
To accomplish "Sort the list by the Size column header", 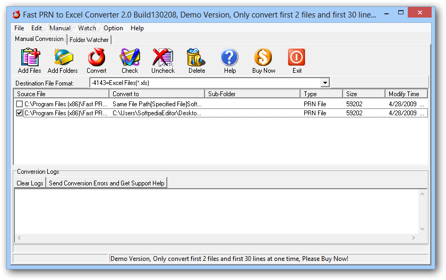I will tap(364, 94).
